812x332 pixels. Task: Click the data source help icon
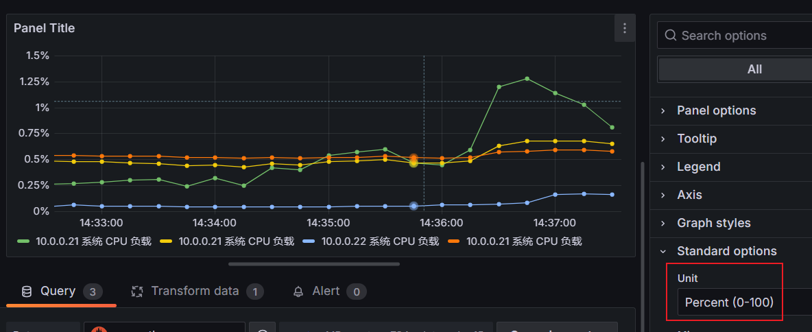tap(262, 329)
